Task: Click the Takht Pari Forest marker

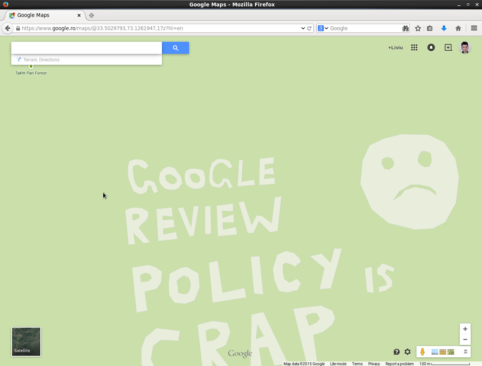Action: [x=31, y=67]
